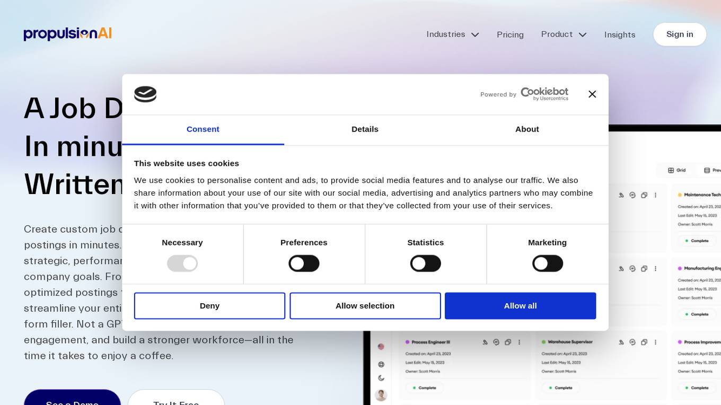Switch to the About tab

click(x=527, y=129)
